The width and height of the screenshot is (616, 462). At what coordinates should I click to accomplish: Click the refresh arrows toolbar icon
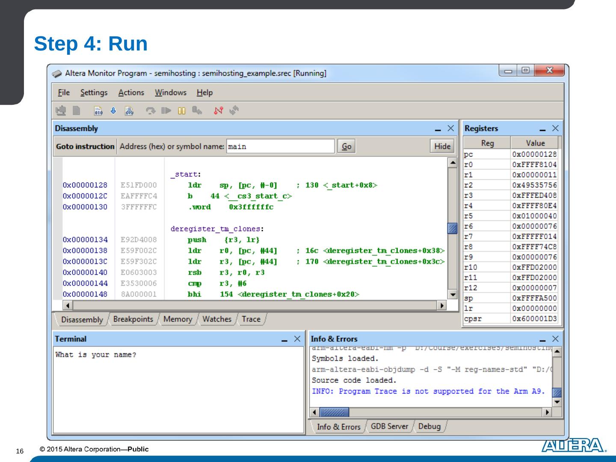(x=234, y=111)
